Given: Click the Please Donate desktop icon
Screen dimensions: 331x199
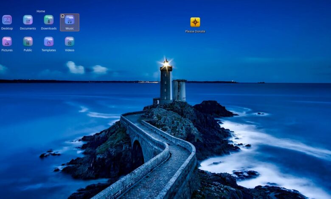Looking at the screenshot, I should tap(195, 22).
